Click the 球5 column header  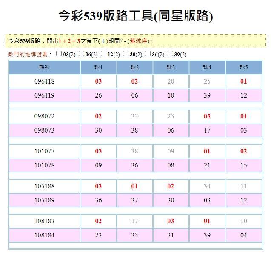[244, 67]
